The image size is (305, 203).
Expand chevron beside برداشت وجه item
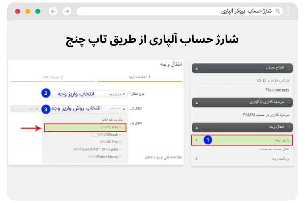[x=197, y=159]
